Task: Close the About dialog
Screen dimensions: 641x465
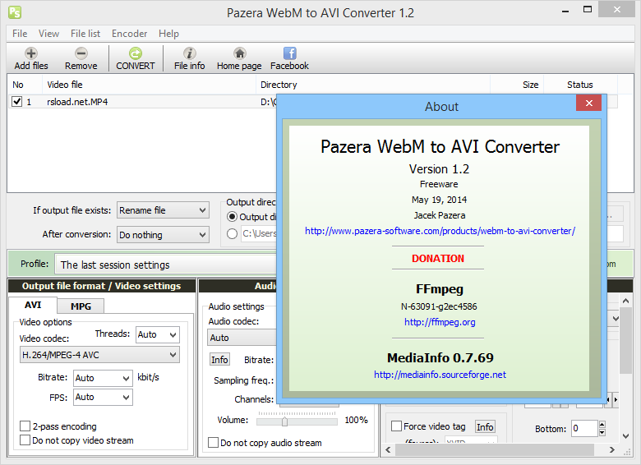Action: point(588,103)
